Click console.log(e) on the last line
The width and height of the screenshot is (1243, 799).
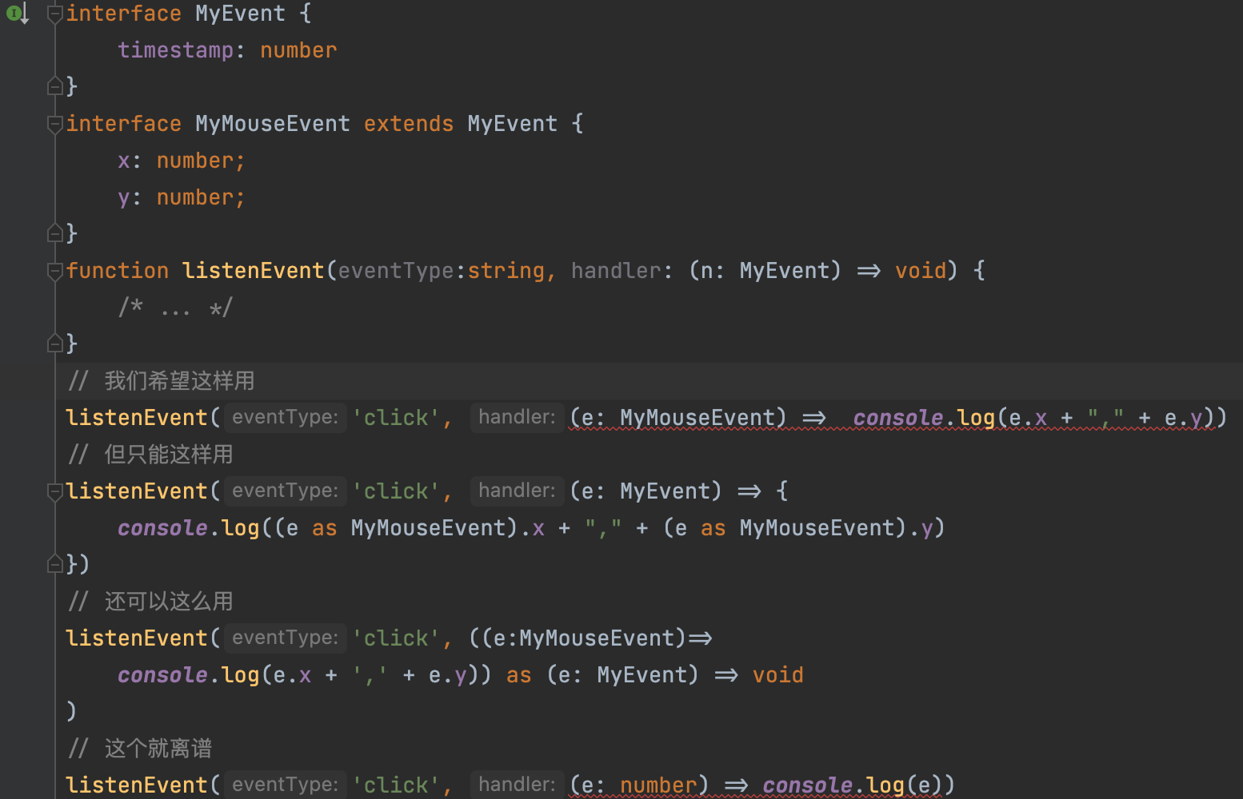[852, 785]
